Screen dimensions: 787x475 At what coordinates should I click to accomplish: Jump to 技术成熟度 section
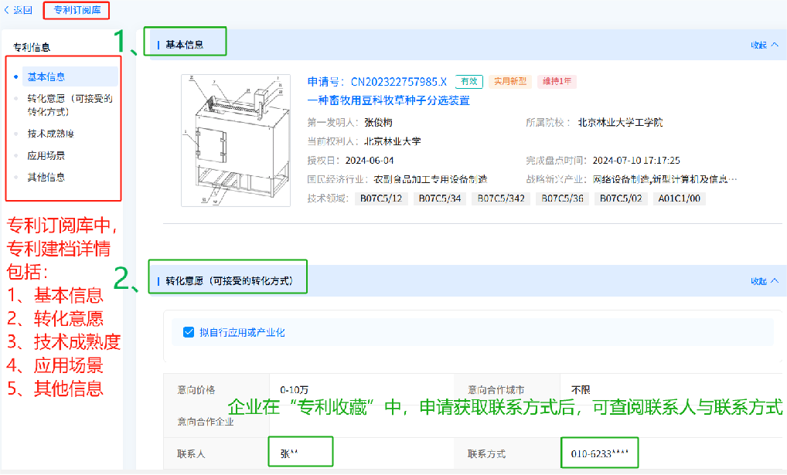50,134
